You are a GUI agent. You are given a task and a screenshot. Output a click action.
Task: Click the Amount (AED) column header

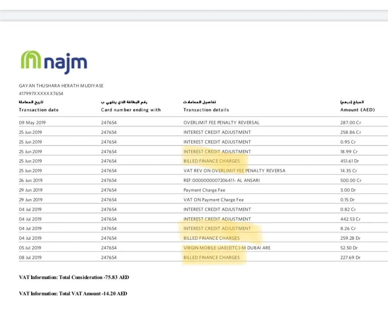[x=357, y=110]
